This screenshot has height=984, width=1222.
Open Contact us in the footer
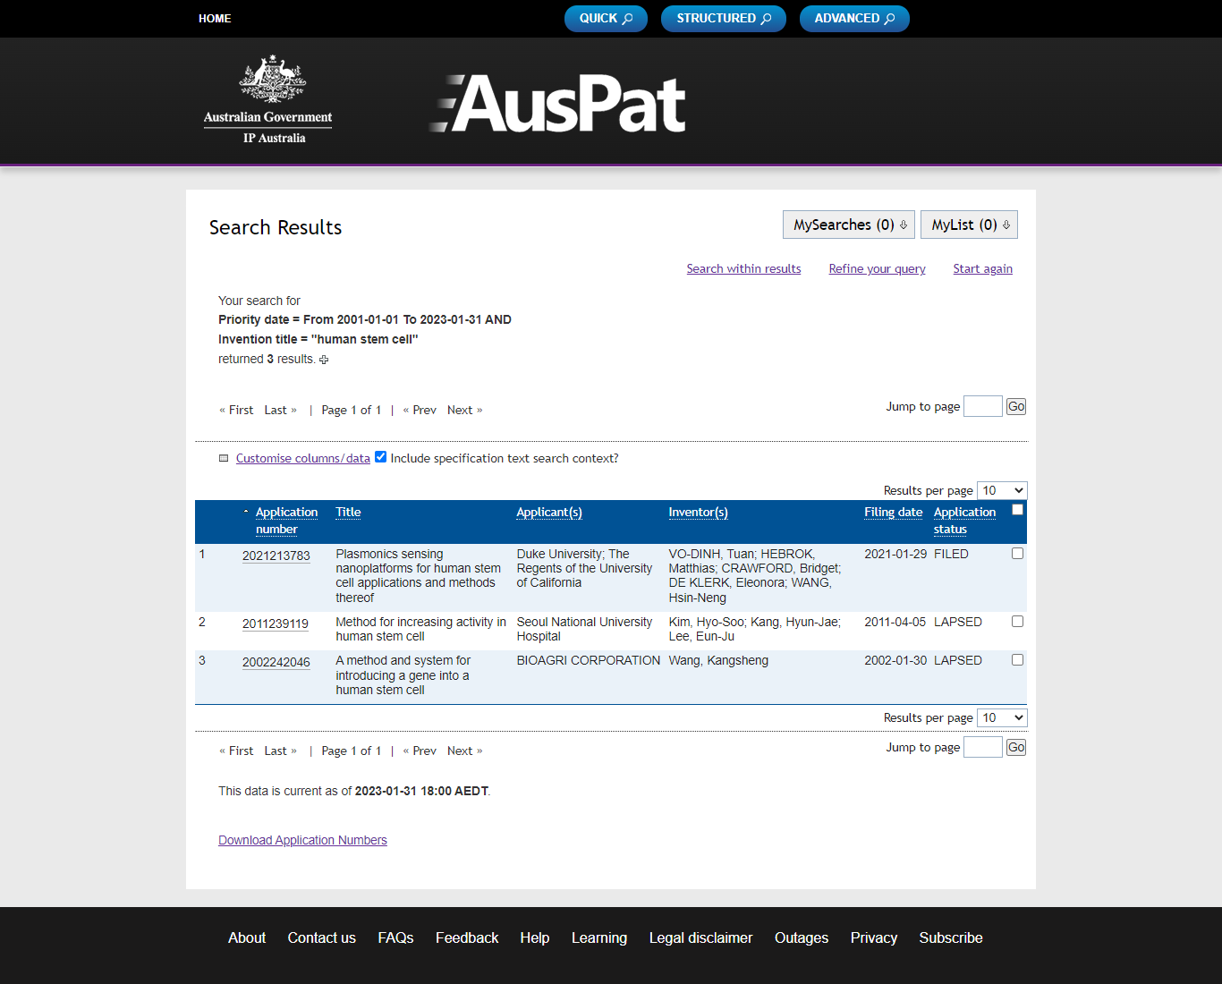(322, 937)
